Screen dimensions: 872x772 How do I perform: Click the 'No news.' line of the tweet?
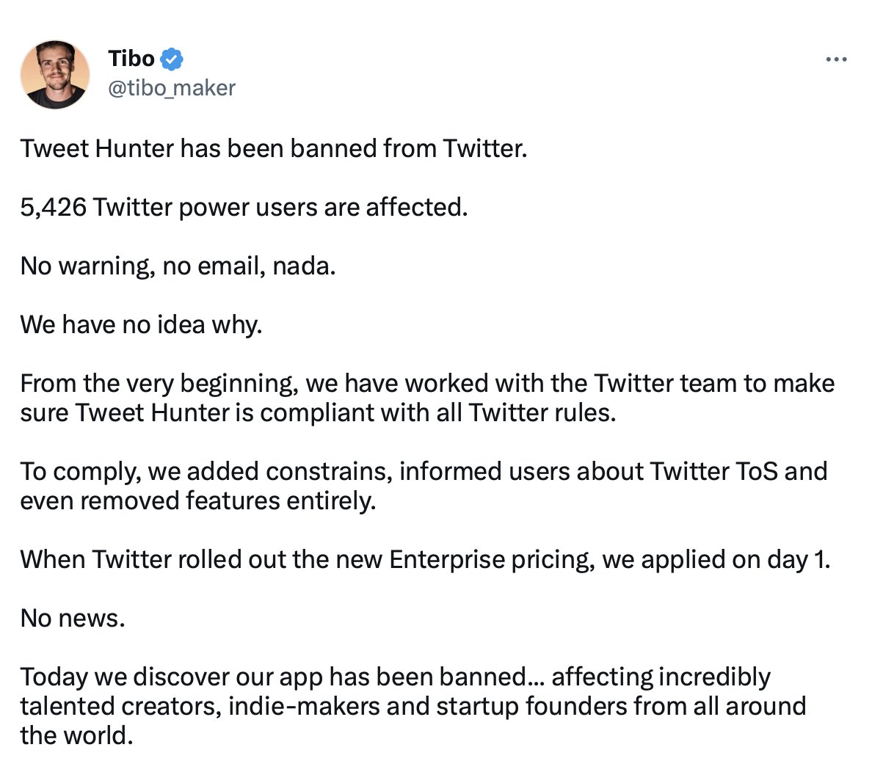click(70, 618)
